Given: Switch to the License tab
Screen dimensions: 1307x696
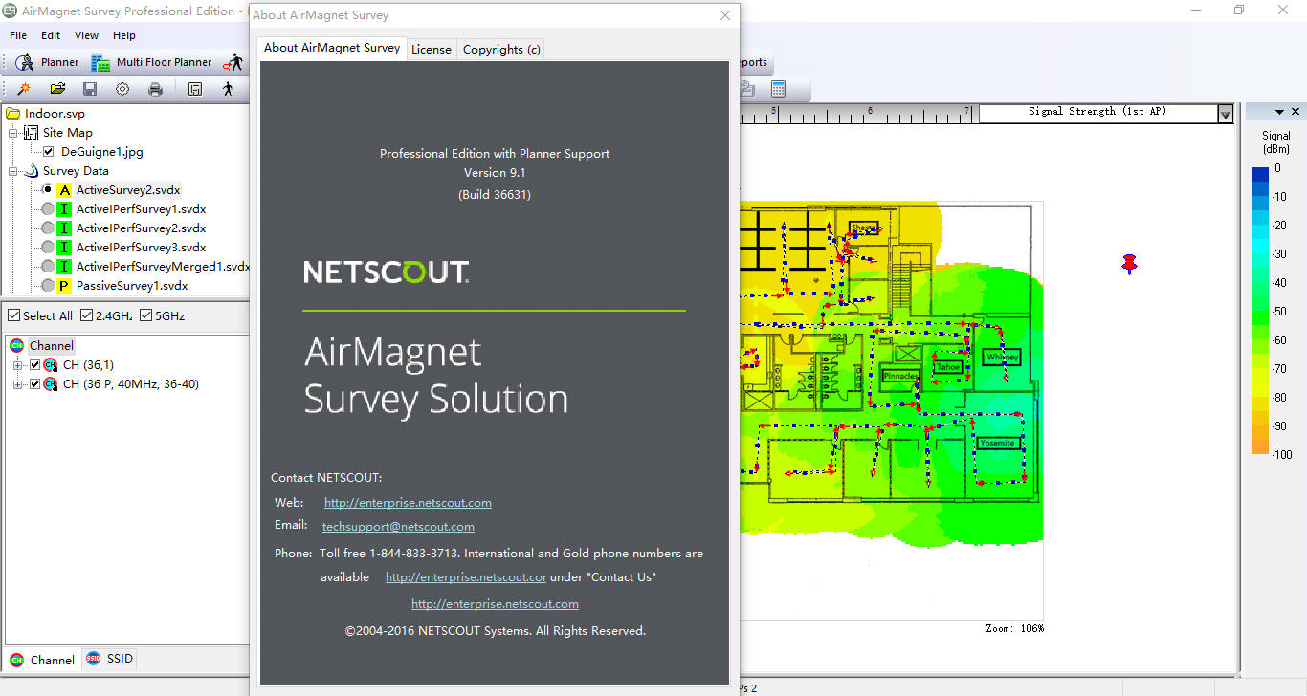Looking at the screenshot, I should click(432, 49).
